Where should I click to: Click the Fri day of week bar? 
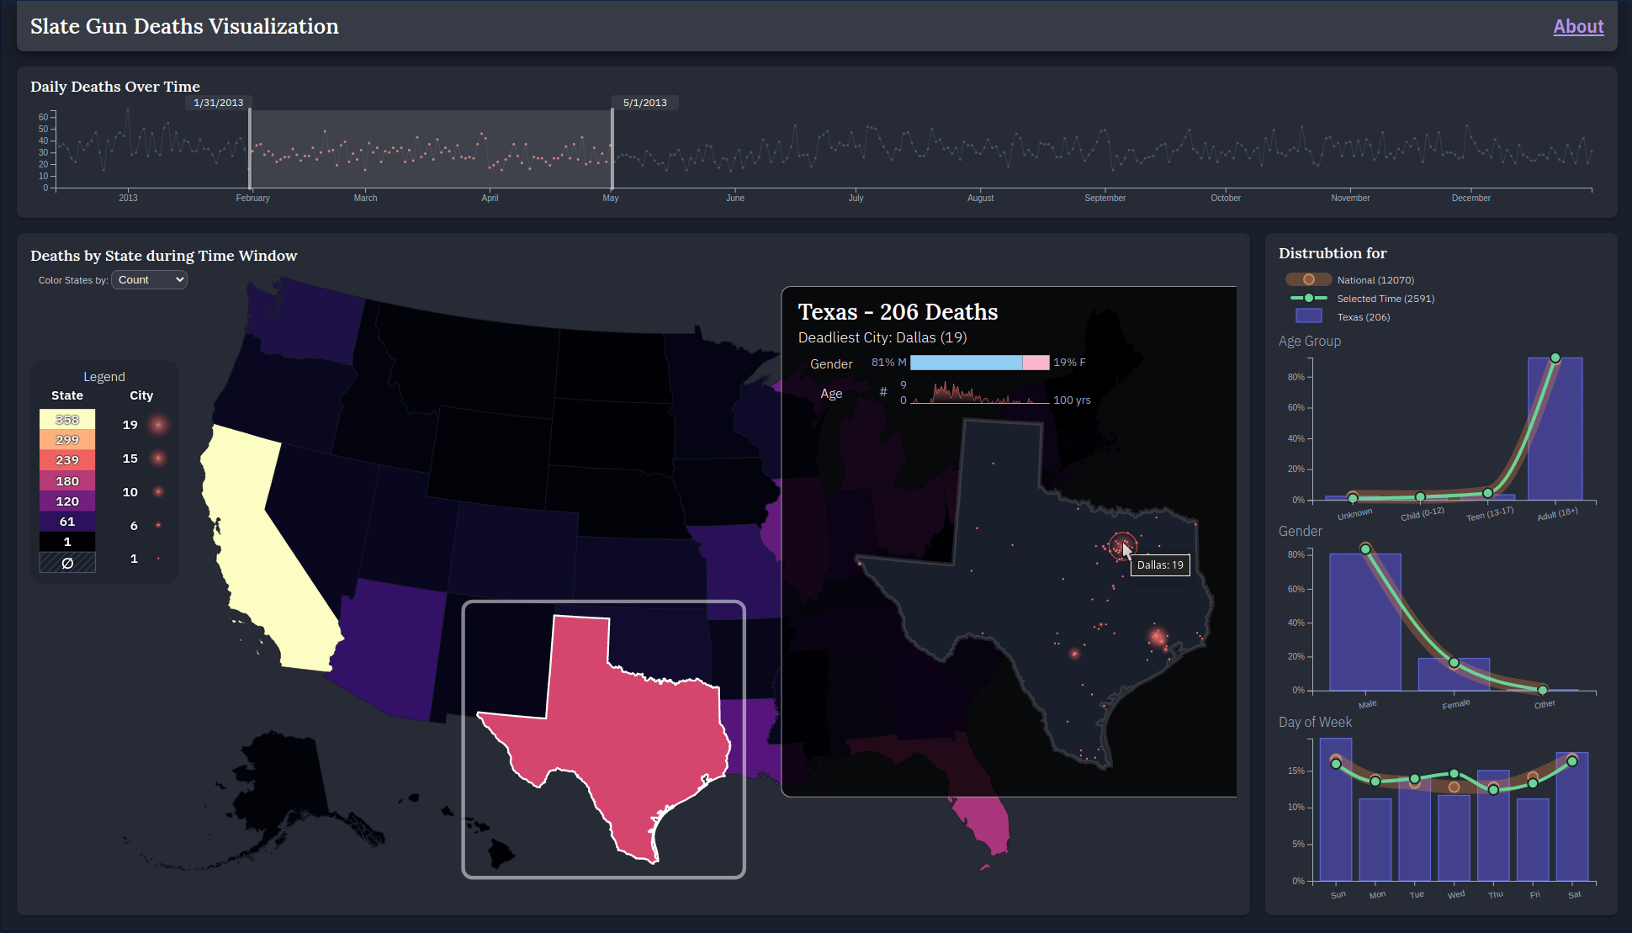(1533, 840)
